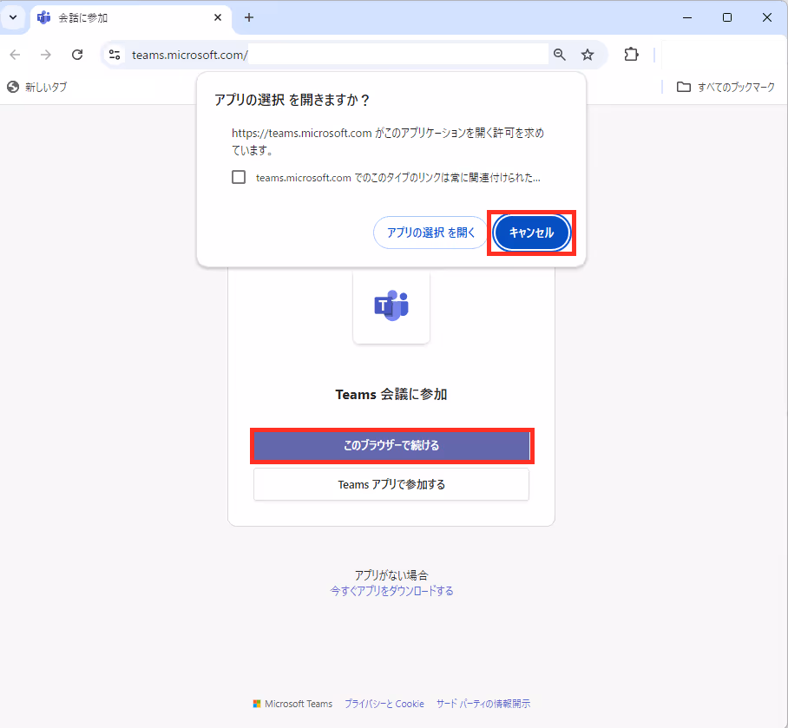
Task: Open the 新しいタブ bookmark
Action: click(x=36, y=87)
